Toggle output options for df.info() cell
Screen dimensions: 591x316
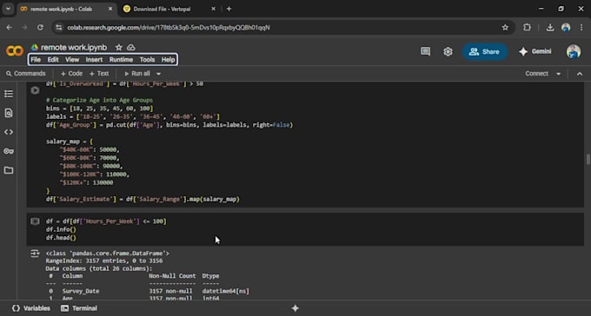(35, 253)
